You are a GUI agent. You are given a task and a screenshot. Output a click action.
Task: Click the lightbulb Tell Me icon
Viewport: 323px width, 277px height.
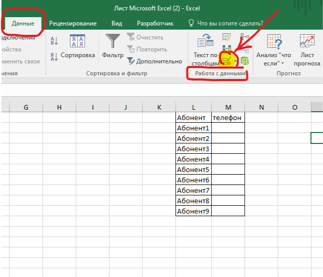pos(191,23)
